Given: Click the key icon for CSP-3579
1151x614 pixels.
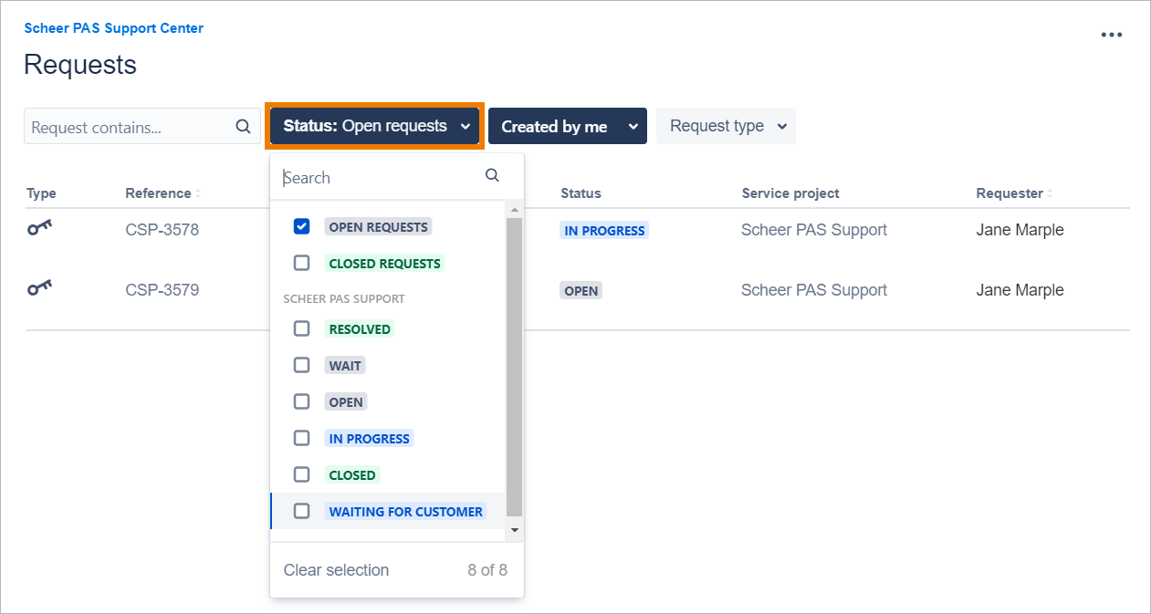Looking at the screenshot, I should pyautogui.click(x=39, y=289).
